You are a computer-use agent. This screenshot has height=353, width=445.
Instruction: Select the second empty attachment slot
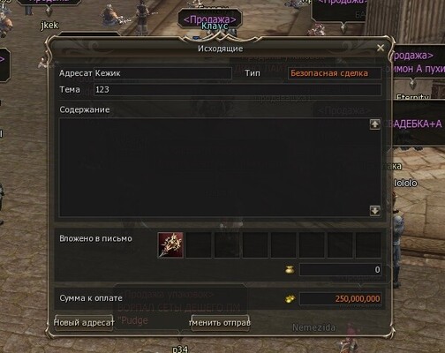click(x=227, y=244)
